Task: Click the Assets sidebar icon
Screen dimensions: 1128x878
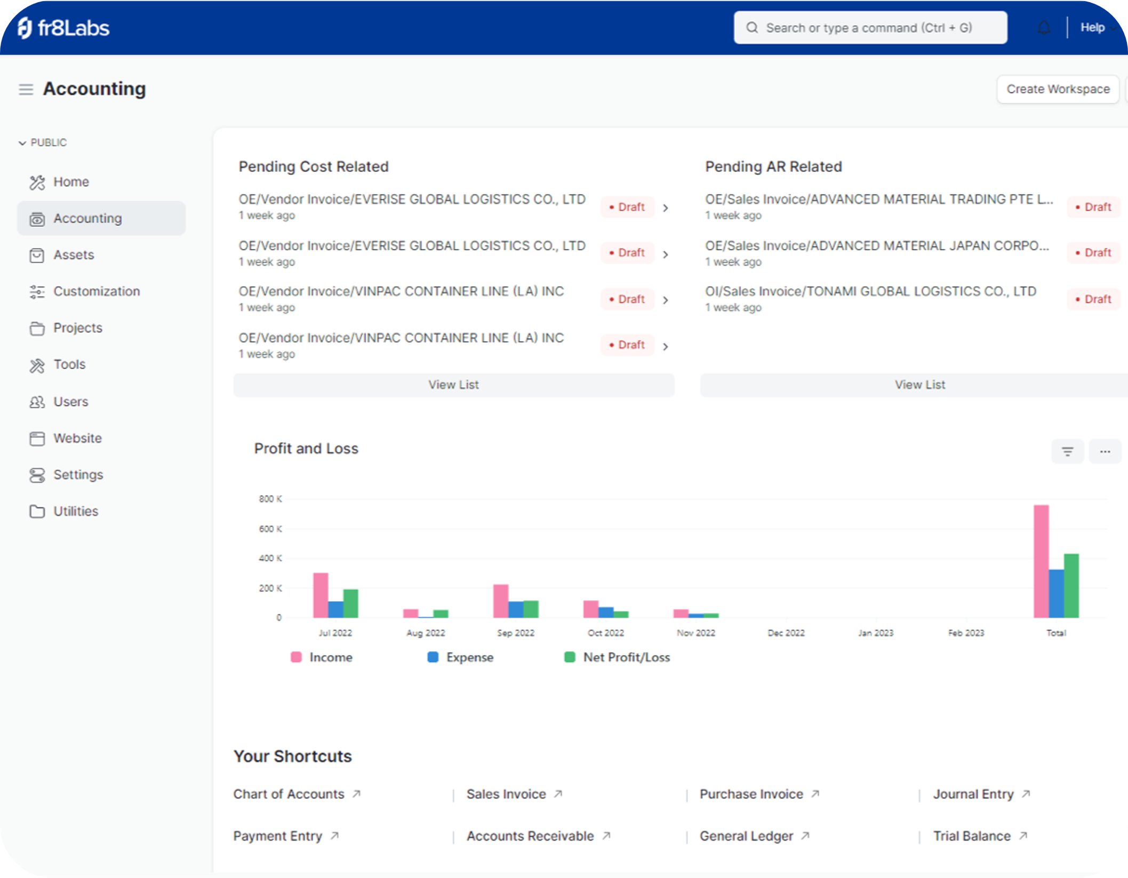Action: click(x=36, y=255)
